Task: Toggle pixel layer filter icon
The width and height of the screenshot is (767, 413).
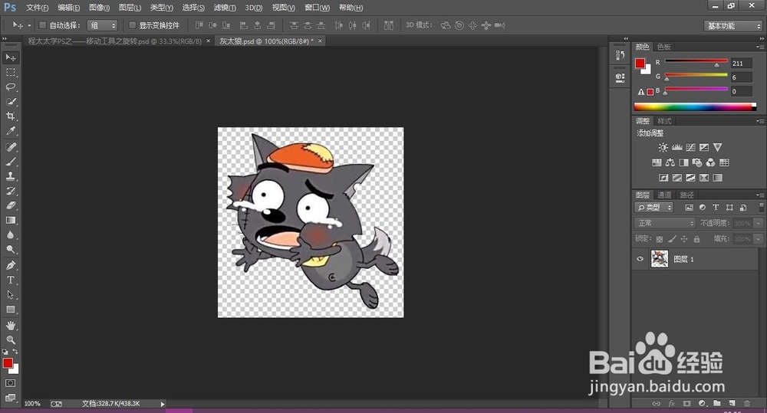Action: (689, 207)
